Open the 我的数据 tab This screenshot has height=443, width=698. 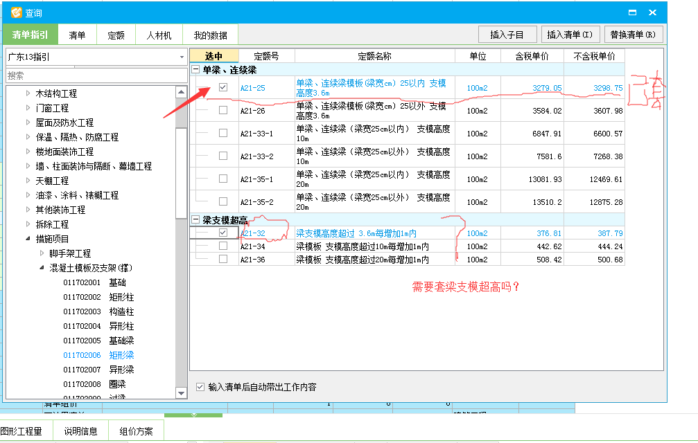click(211, 35)
